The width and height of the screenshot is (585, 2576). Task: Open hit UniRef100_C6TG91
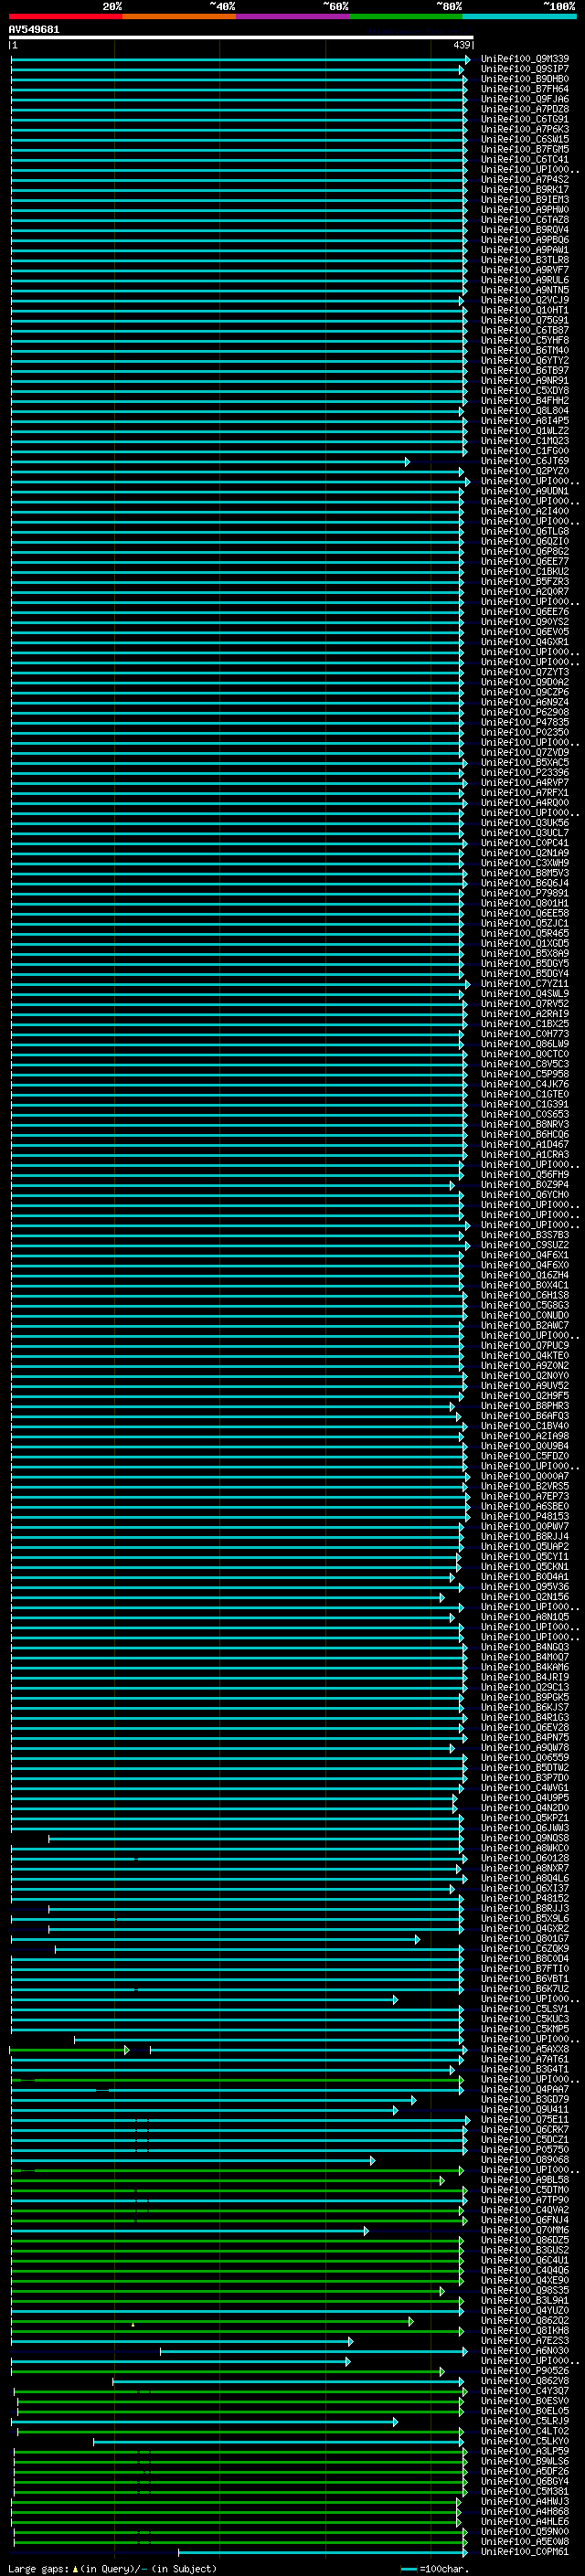coord(525,119)
